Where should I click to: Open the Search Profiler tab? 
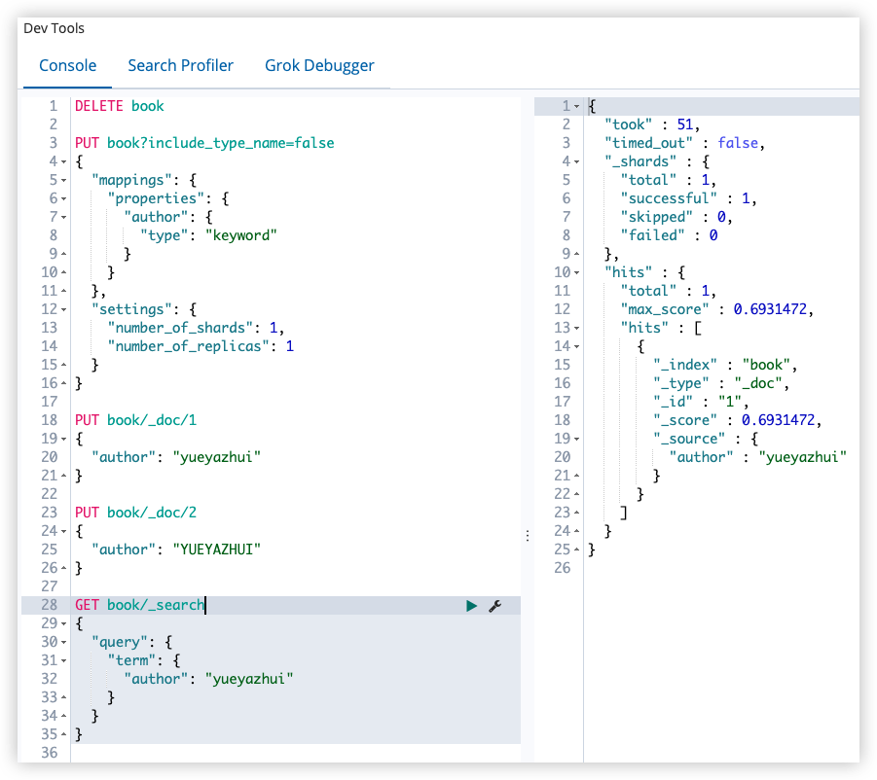[181, 65]
